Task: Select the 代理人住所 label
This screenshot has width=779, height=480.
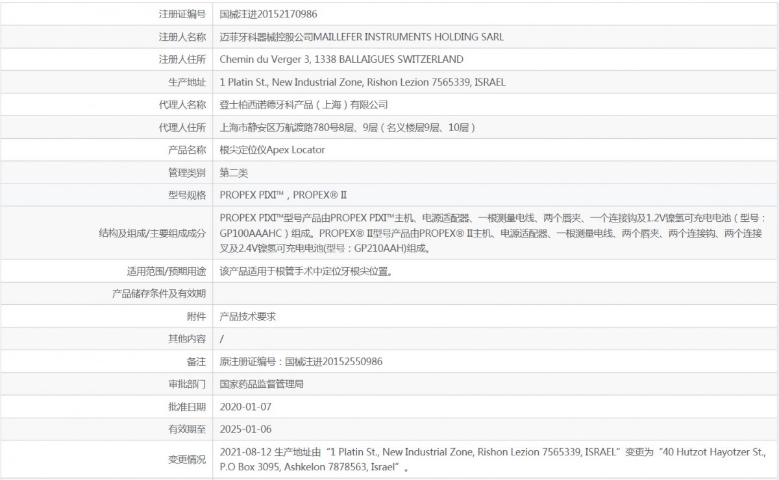Action: [182, 127]
